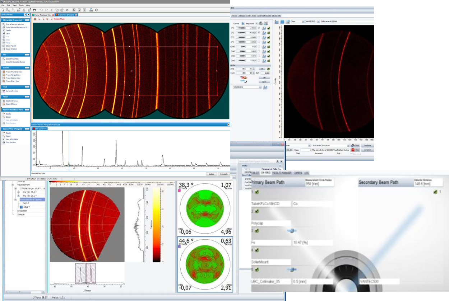
Task: Toggle Primary Beam Path checkbox 1
Action: tap(257, 192)
